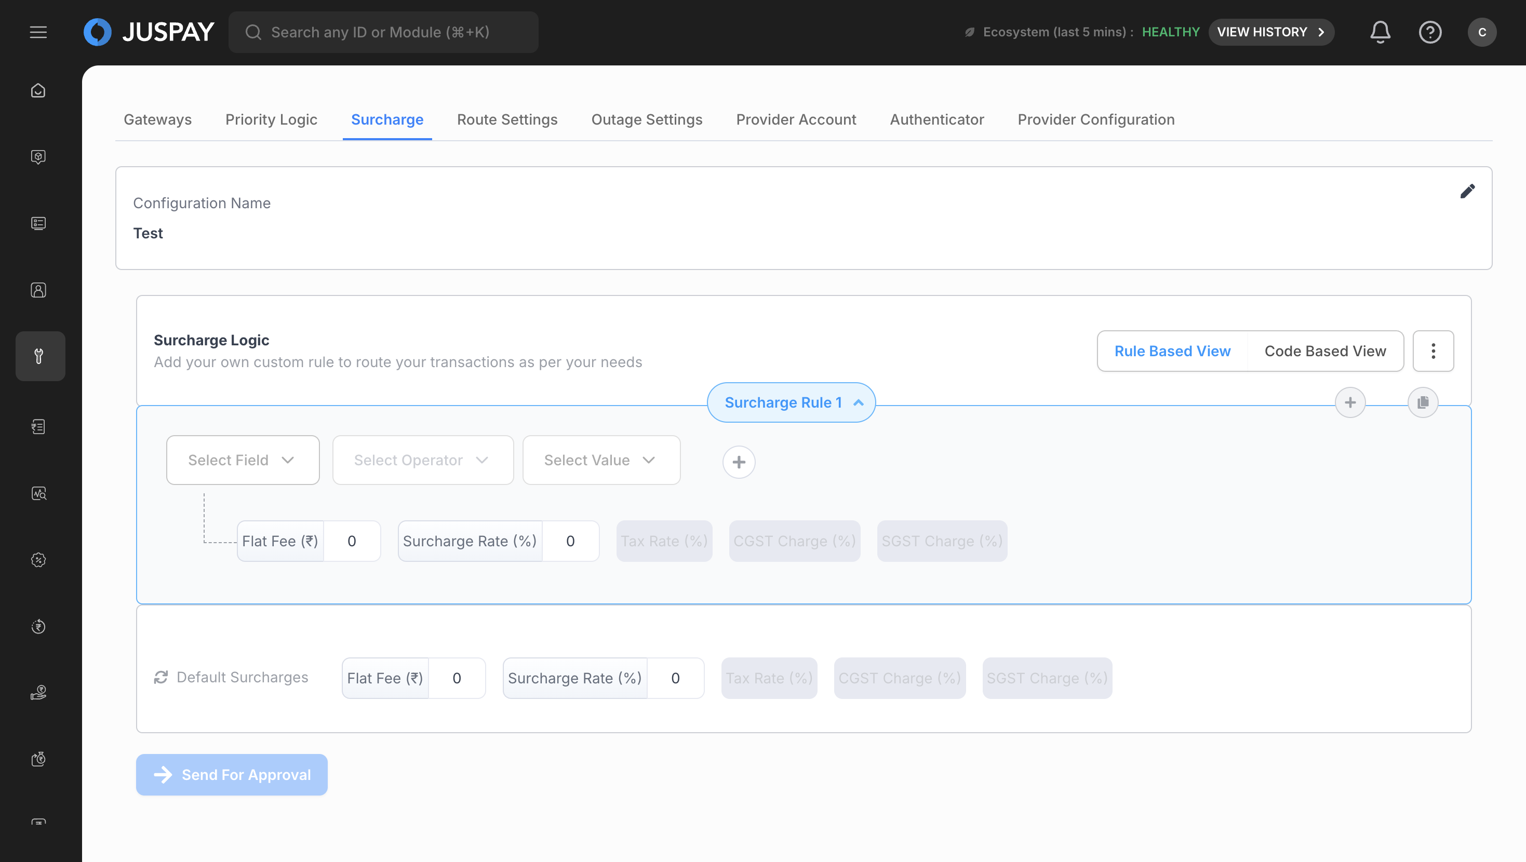Click the Surcharge Rate input in rule
The width and height of the screenshot is (1526, 862).
(x=570, y=542)
